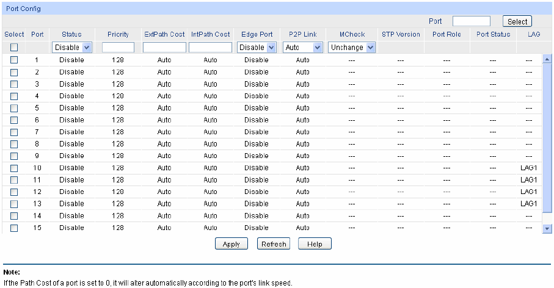Focus the Port number input field
The width and height of the screenshot is (554, 288).
(x=471, y=21)
